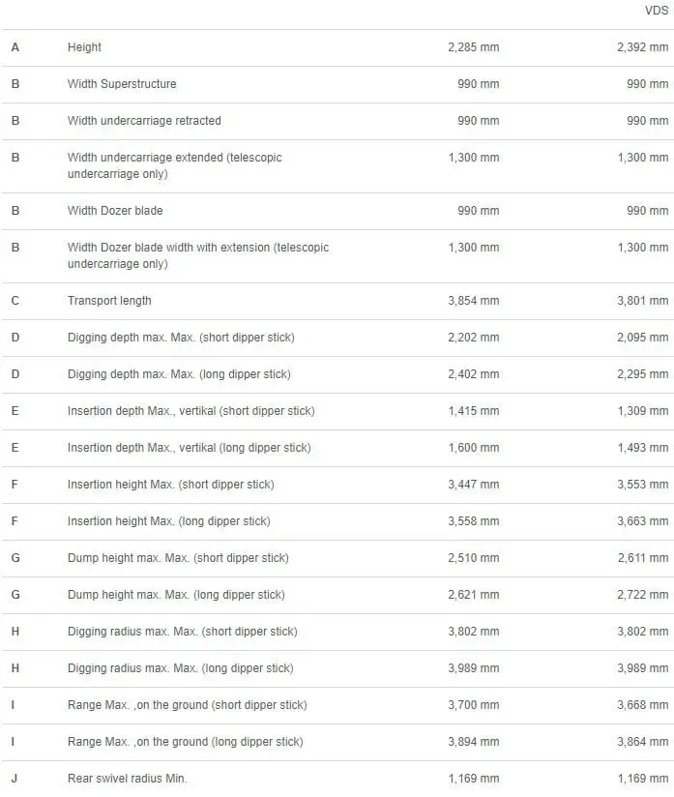This screenshot has height=797, width=674.
Task: Click Transport length row label
Action: tap(109, 301)
